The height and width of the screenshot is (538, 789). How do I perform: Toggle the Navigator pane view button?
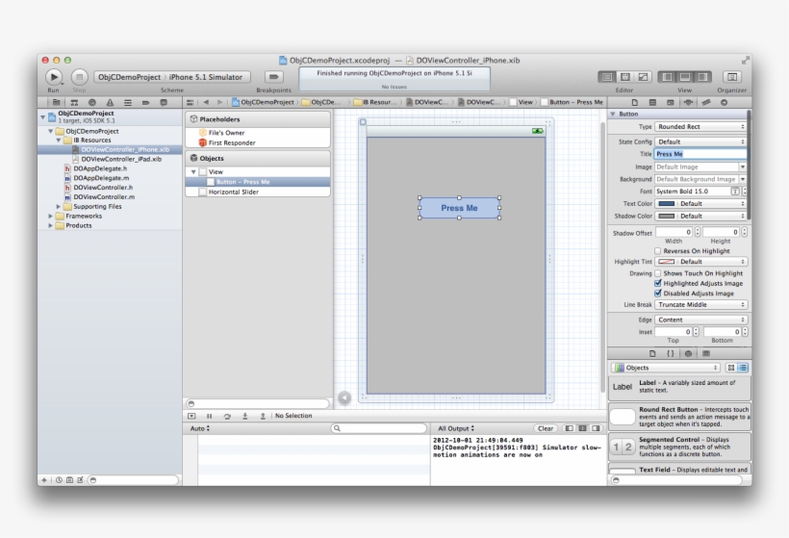coord(667,77)
